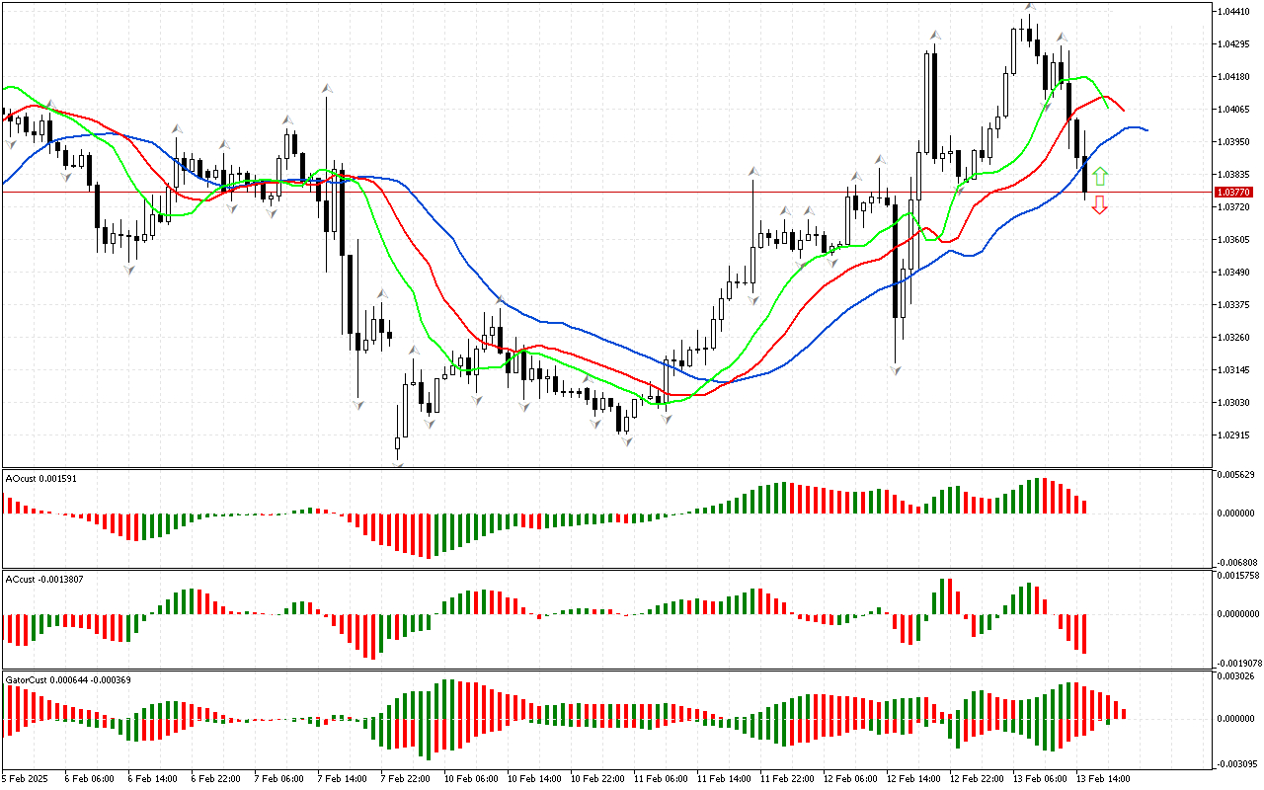The height and width of the screenshot is (790, 1264).
Task: Click the 12 Feb 22:00 time label
Action: pos(976,779)
